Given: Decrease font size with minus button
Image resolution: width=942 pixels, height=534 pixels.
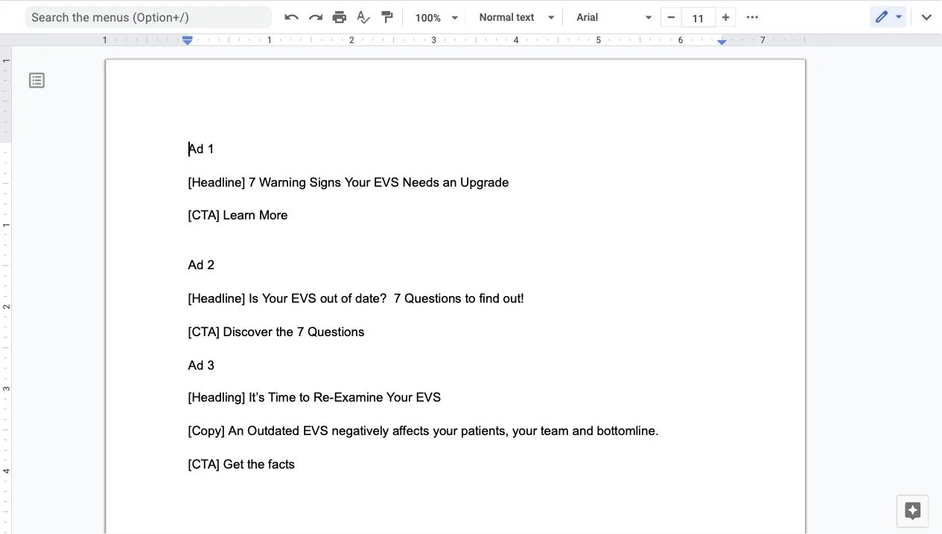Looking at the screenshot, I should point(671,17).
